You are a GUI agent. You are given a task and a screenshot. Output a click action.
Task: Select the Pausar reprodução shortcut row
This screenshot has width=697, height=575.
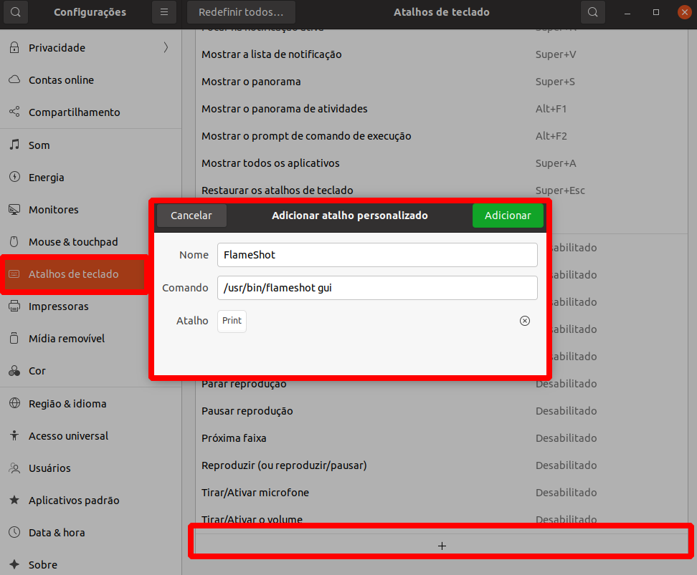click(x=442, y=411)
